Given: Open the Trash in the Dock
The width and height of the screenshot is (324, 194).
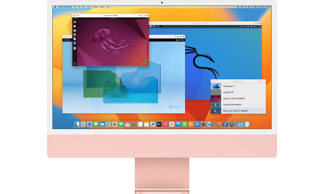Looking at the screenshot, I should [x=247, y=124].
